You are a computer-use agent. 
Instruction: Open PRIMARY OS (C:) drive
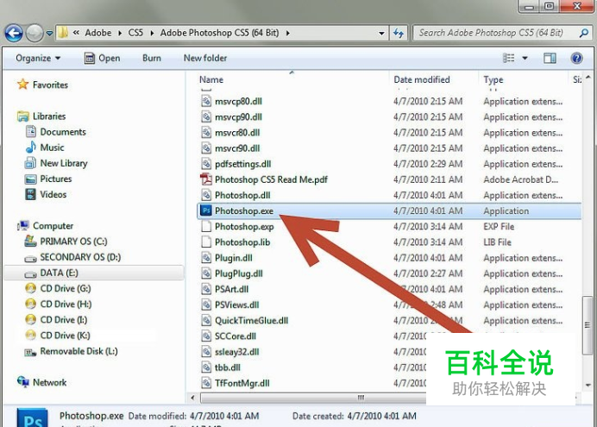click(66, 242)
